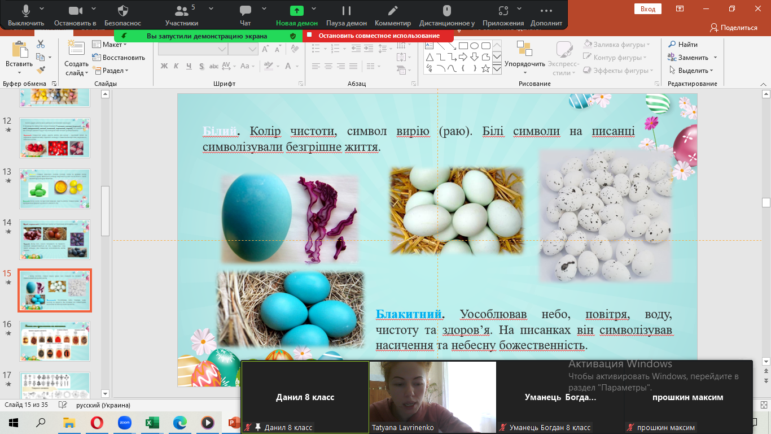This screenshot has width=771, height=434.
Task: Start Новая демонстрация screen share
Action: (x=297, y=15)
